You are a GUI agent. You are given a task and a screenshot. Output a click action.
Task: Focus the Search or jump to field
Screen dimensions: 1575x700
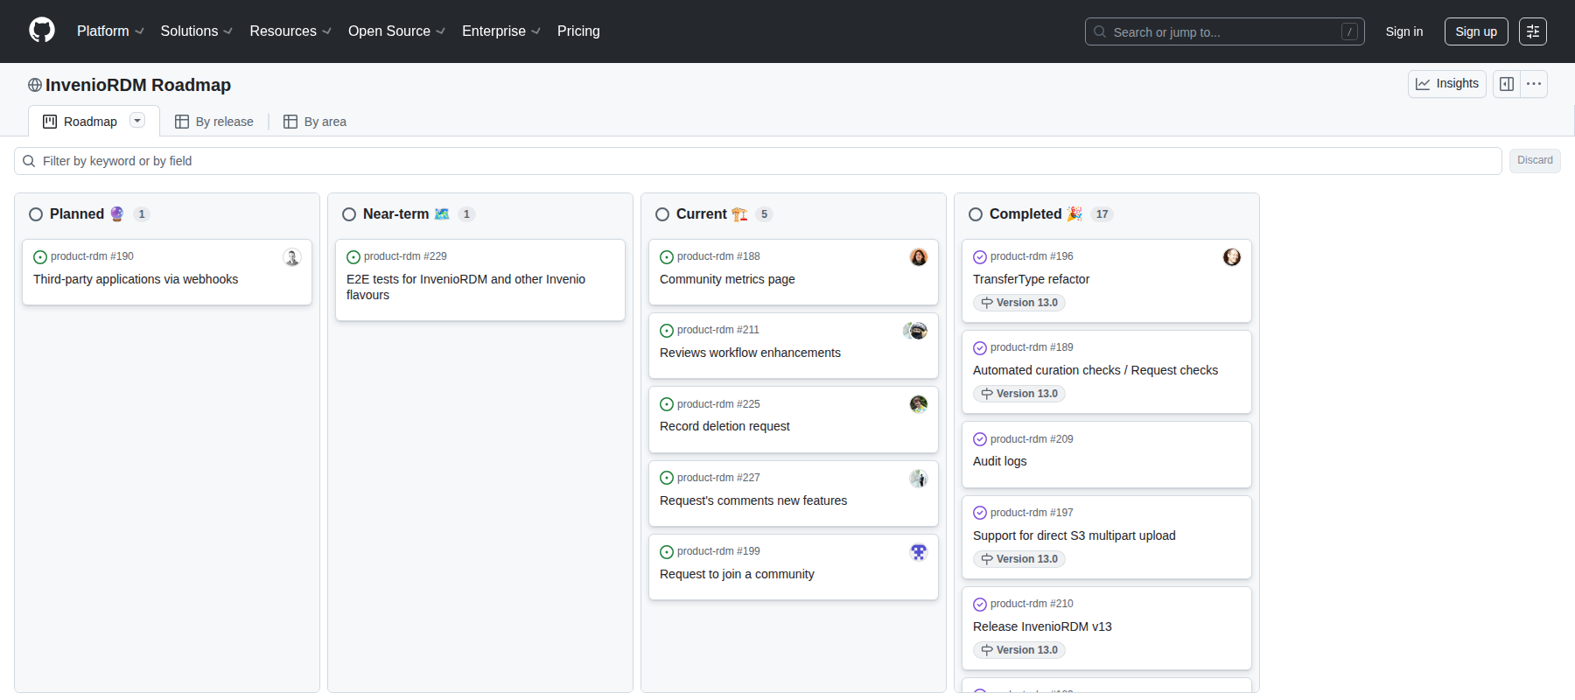(x=1225, y=31)
